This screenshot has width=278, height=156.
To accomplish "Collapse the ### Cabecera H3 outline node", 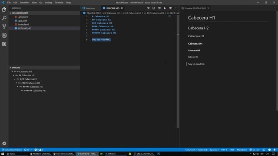I will 15,79.
